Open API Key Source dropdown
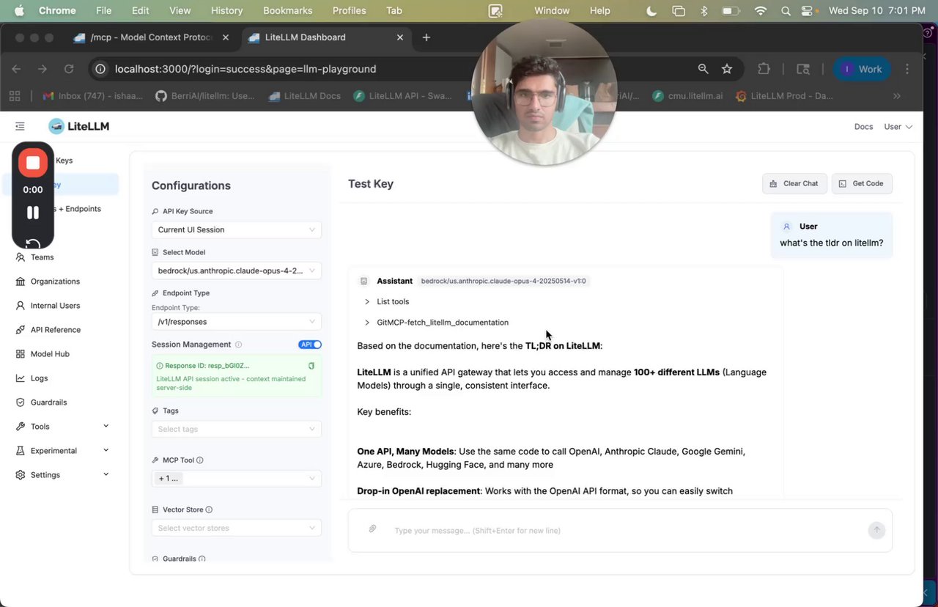The image size is (938, 607). [236, 229]
